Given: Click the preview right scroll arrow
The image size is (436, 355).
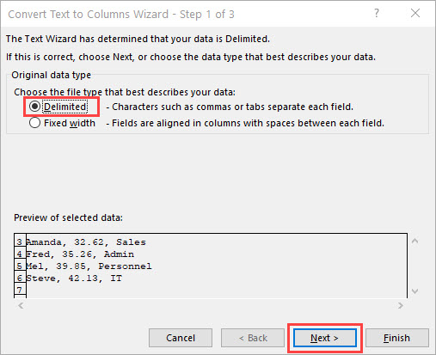Looking at the screenshot, I should pos(401,306).
